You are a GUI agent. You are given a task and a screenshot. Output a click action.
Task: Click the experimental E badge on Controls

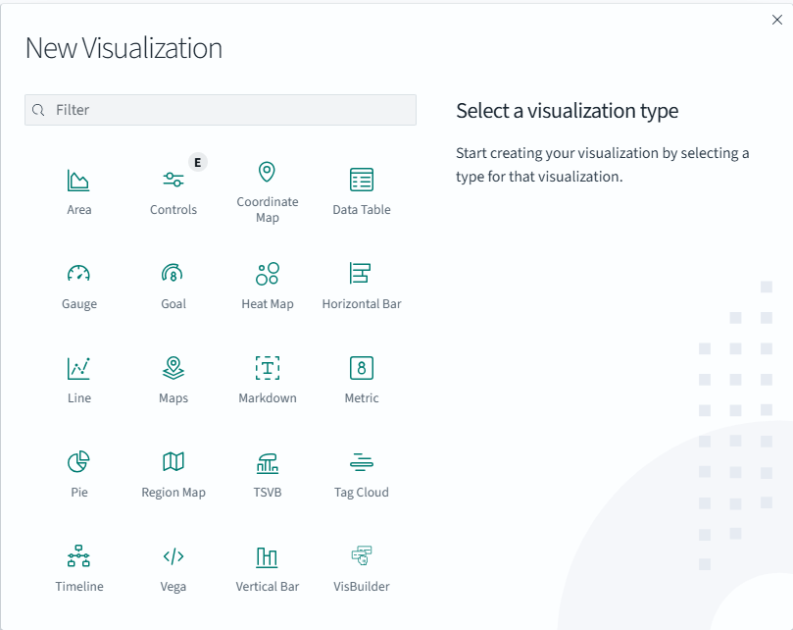click(198, 162)
